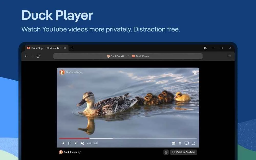The width and height of the screenshot is (256, 160).
Task: Unmute the video audio
Action: pyautogui.click(x=82, y=143)
